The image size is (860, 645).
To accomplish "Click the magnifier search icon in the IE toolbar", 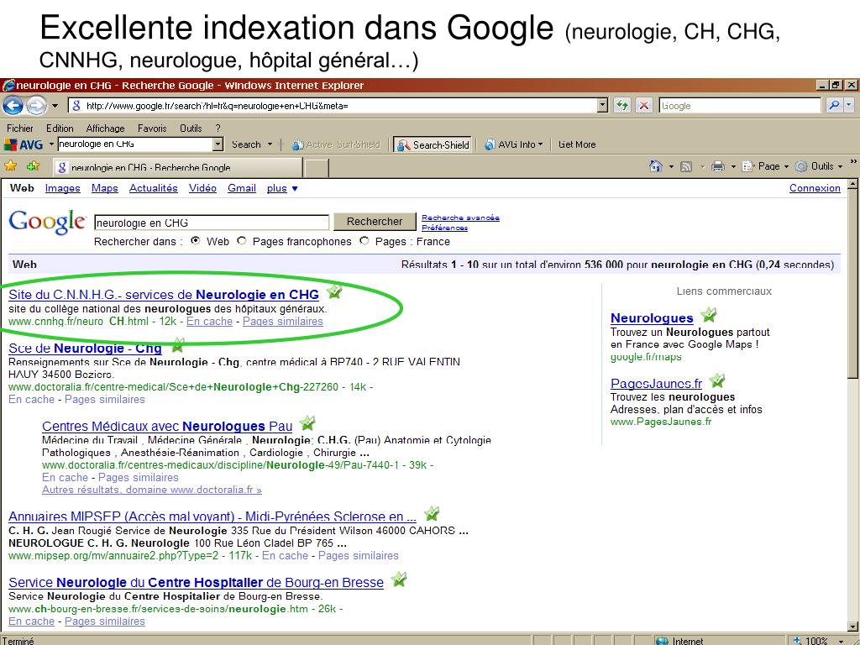I will tap(834, 105).
